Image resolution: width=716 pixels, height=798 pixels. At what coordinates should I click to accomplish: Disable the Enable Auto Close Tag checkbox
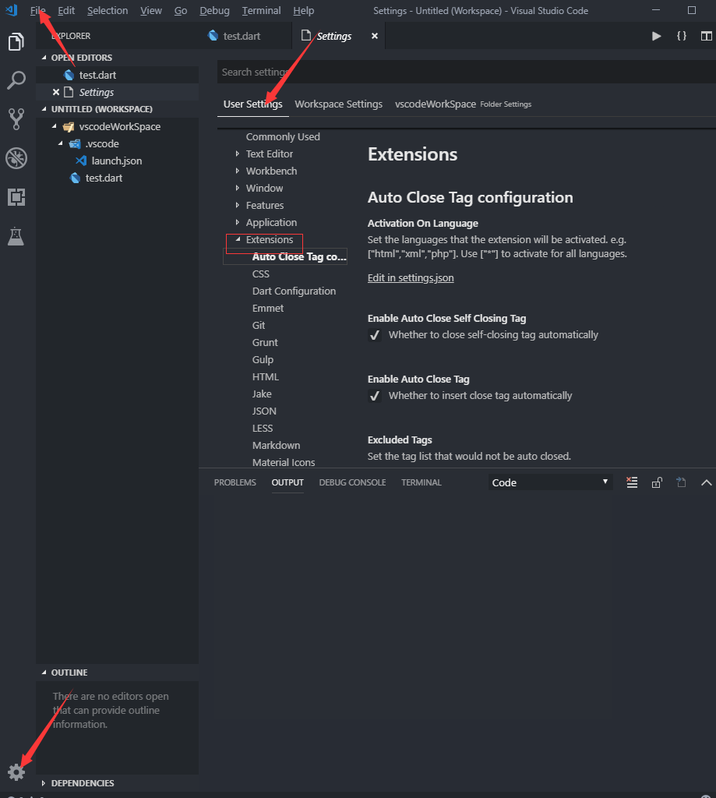(x=375, y=395)
